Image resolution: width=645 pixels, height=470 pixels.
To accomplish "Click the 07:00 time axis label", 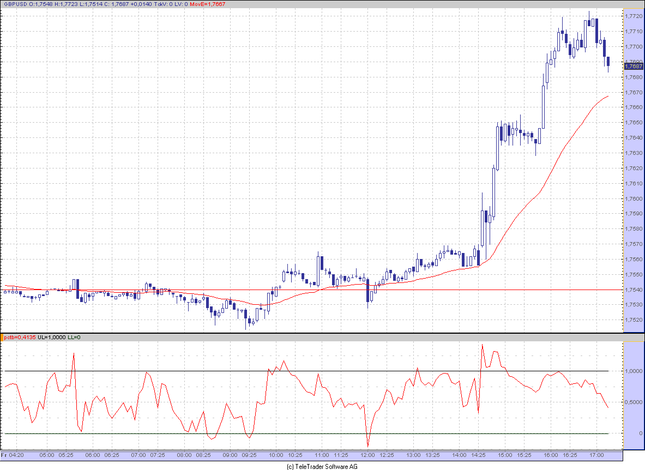I will point(138,455).
